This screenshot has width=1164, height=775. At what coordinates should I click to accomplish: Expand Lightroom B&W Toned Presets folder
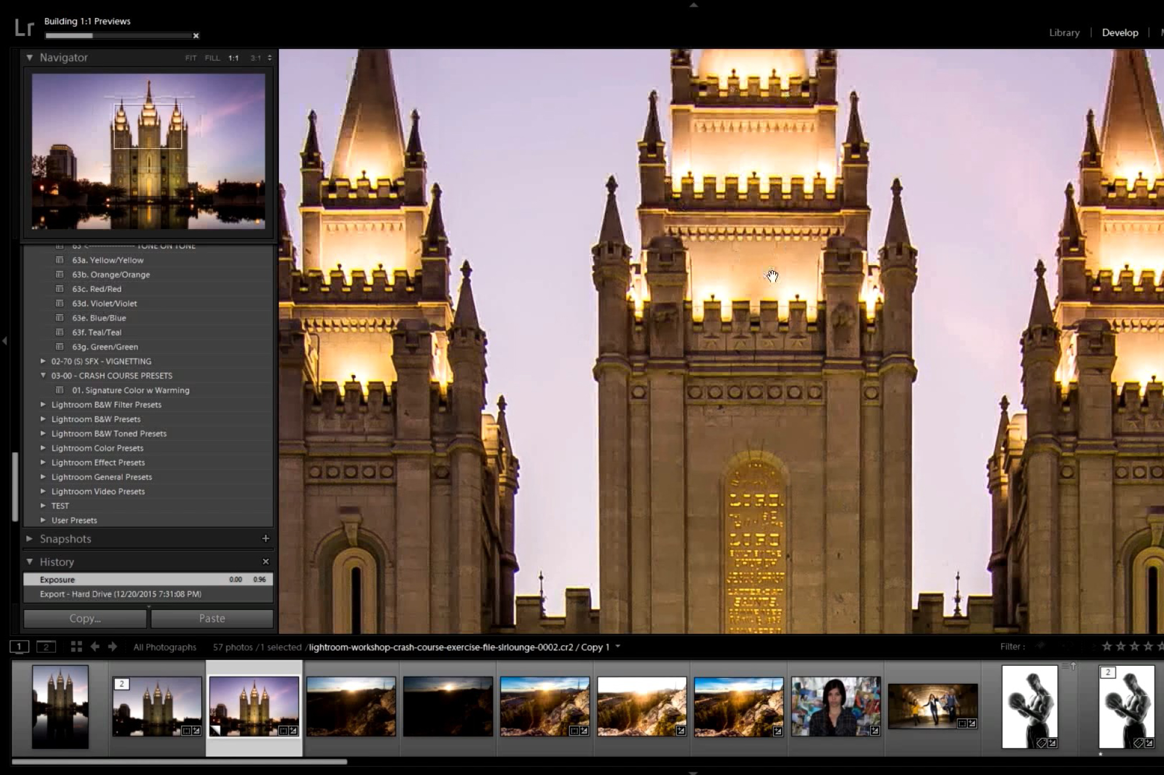[43, 434]
